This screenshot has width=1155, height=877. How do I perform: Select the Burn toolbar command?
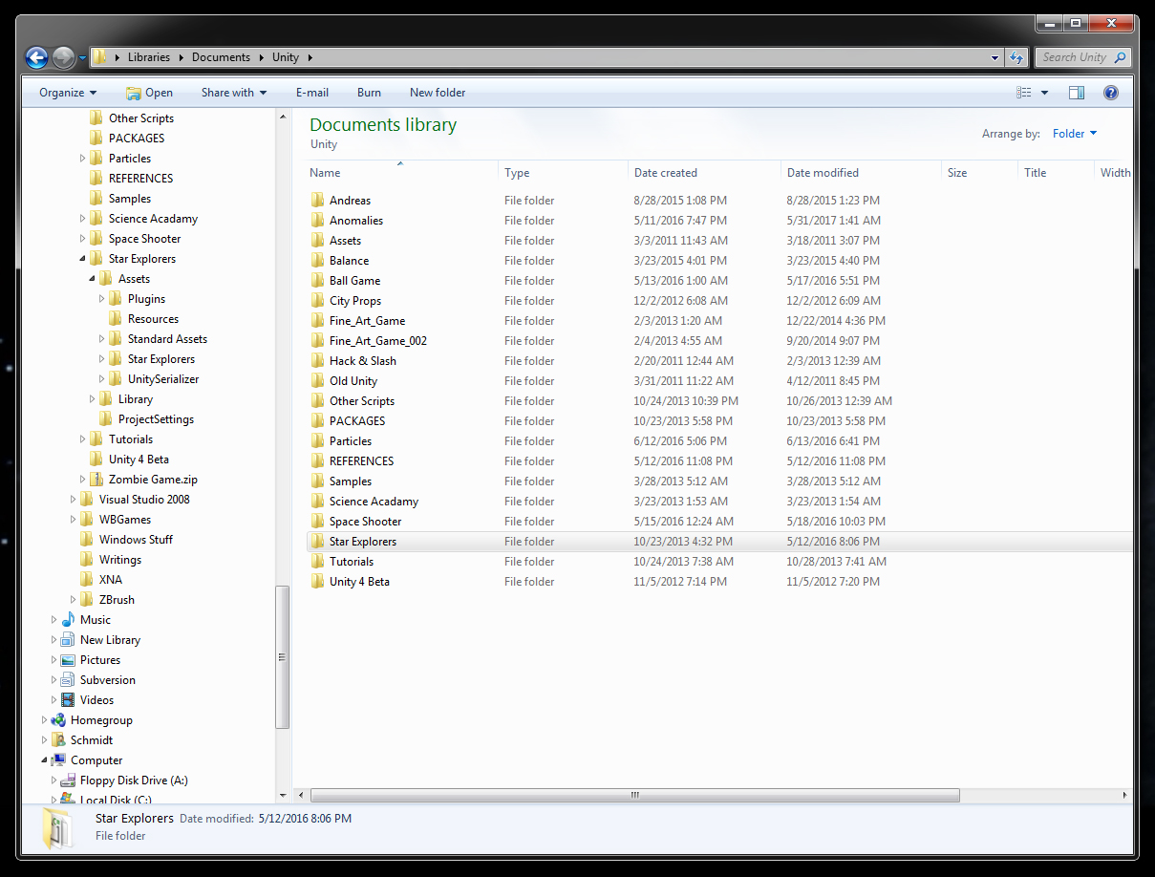[369, 93]
